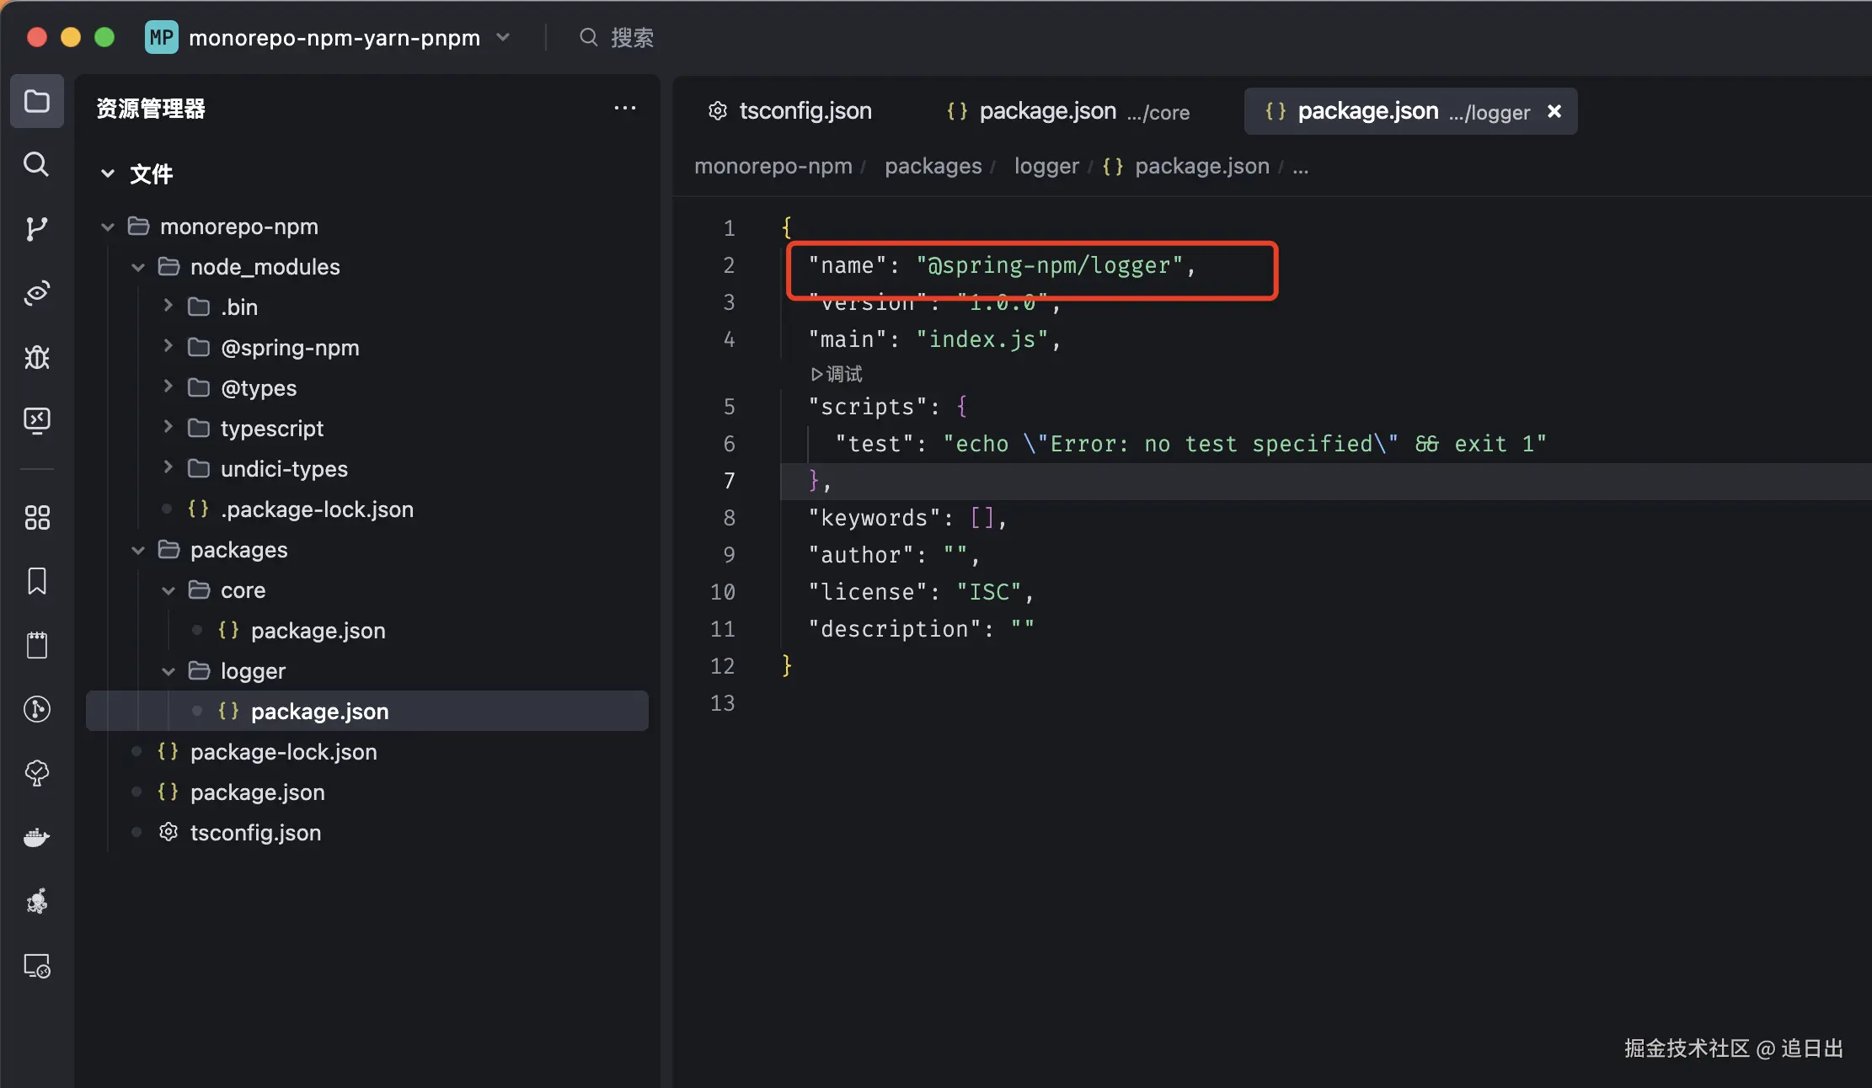The height and width of the screenshot is (1088, 1872).
Task: Collapse the node_modules folder
Action: click(138, 267)
